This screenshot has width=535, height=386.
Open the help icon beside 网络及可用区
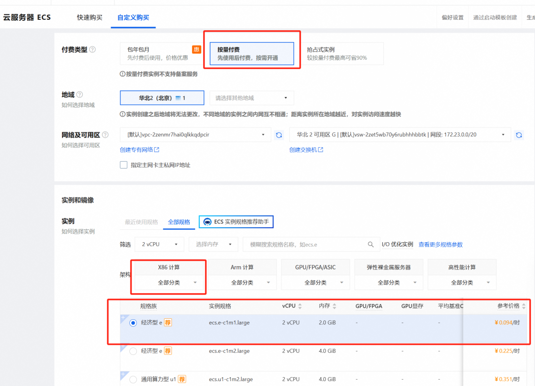point(105,135)
